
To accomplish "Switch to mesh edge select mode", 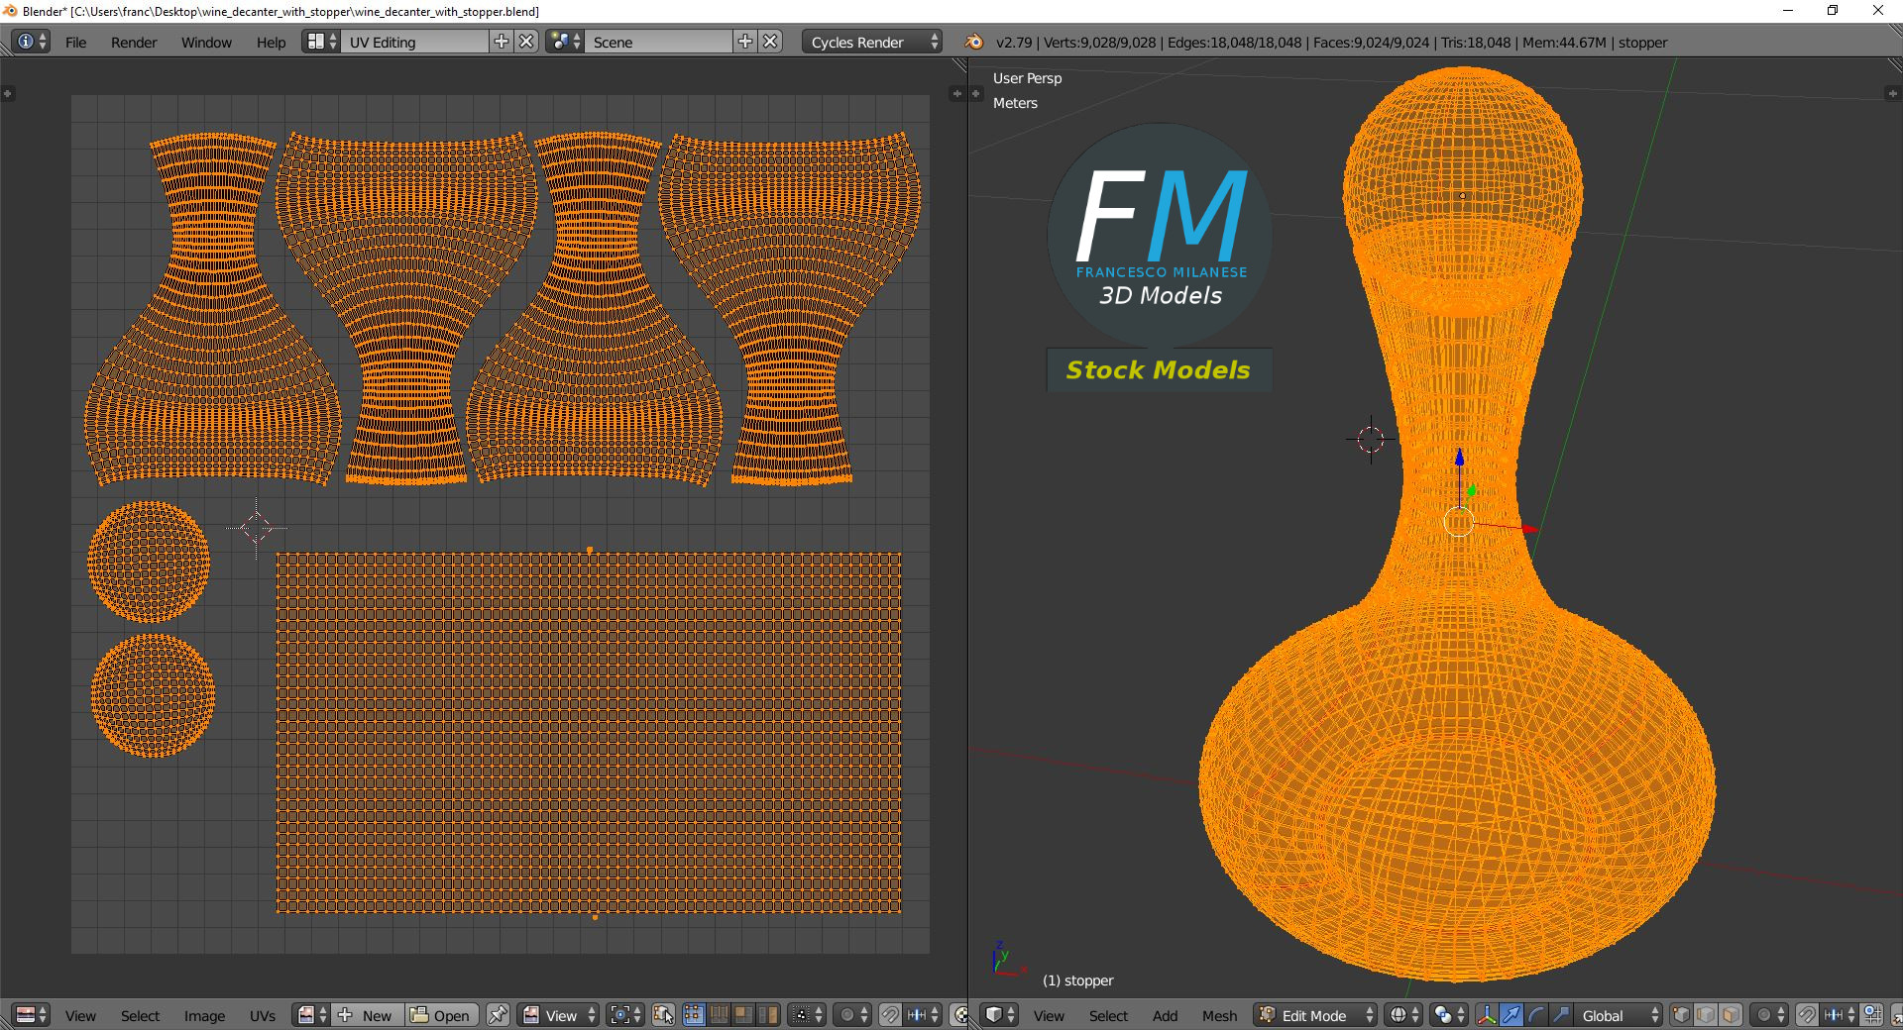I will coord(1706,1015).
